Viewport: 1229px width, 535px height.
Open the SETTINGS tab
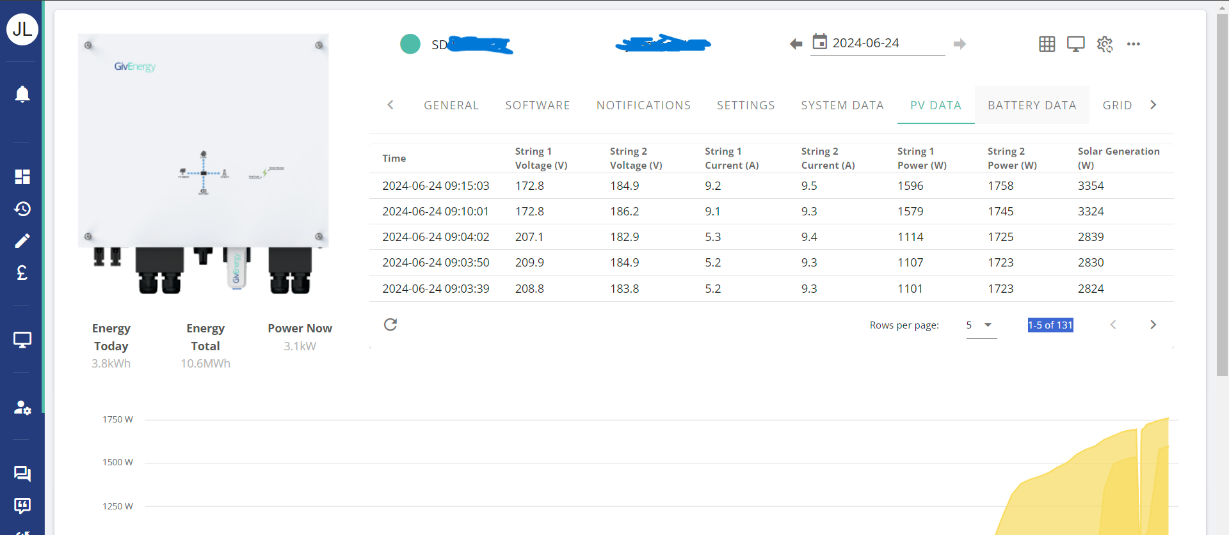(746, 105)
